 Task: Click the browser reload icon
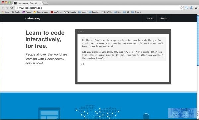click(12, 8)
